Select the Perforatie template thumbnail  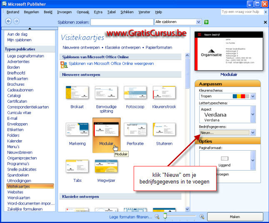pyautogui.click(x=135, y=129)
